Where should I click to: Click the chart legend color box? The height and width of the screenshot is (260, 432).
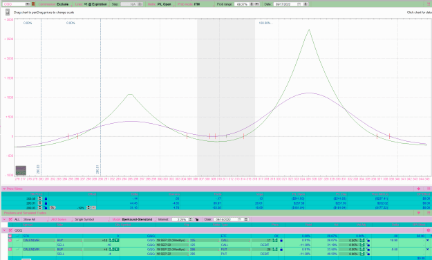click(21, 170)
